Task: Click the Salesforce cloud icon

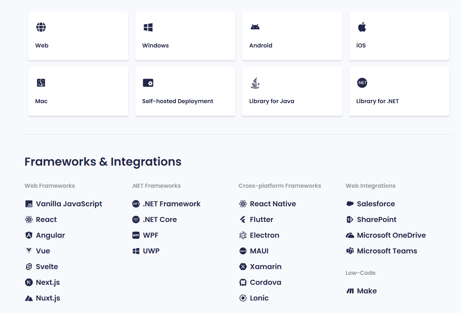Action: click(x=350, y=204)
